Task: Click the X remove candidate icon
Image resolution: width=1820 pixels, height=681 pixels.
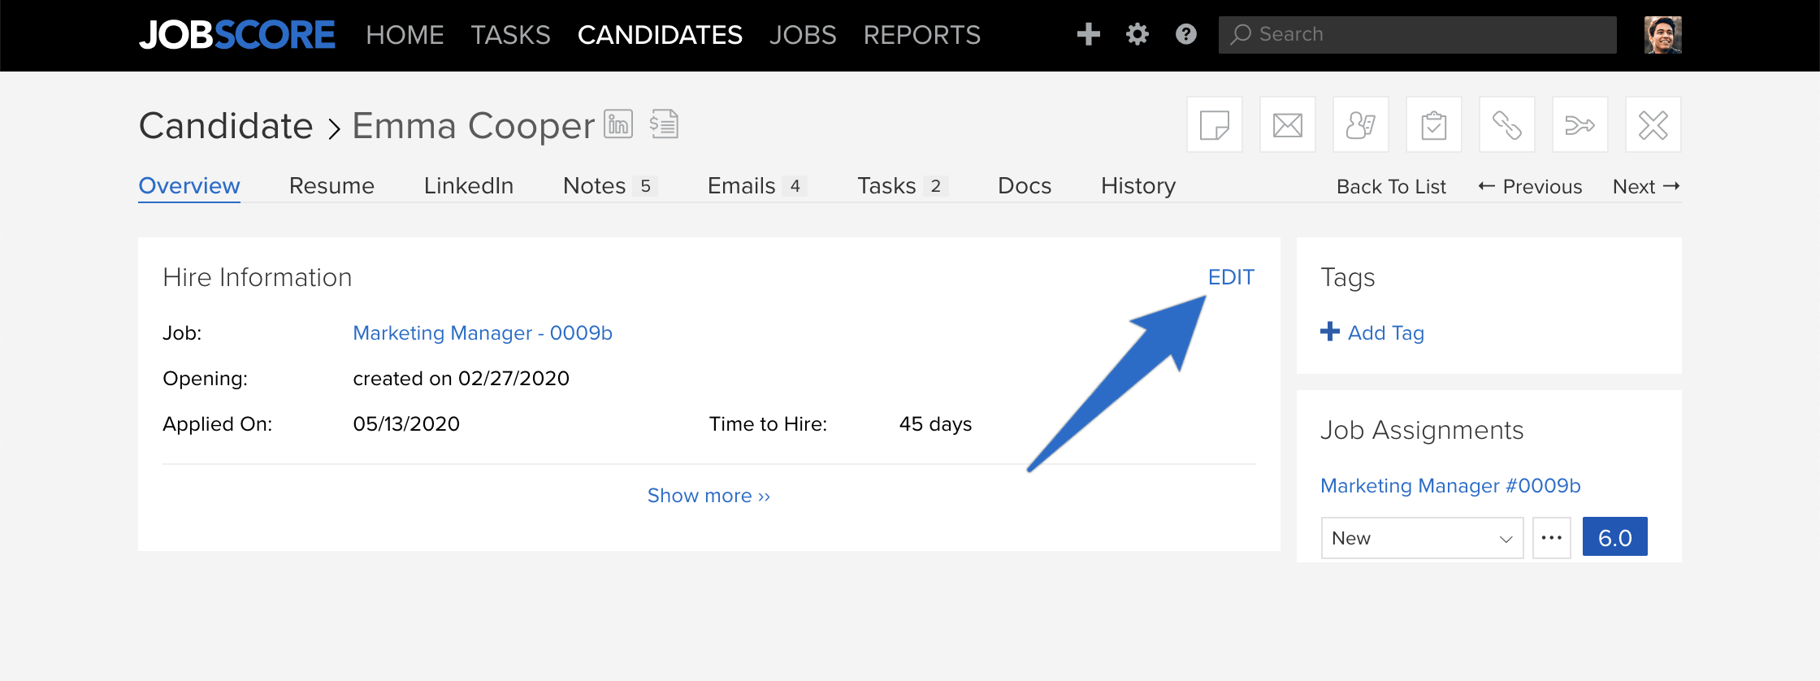Action: 1653,125
